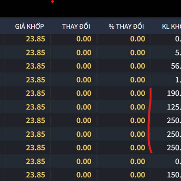
Task: Select THAY ĐỔI value in the volume-125 row
Action: point(84,107)
